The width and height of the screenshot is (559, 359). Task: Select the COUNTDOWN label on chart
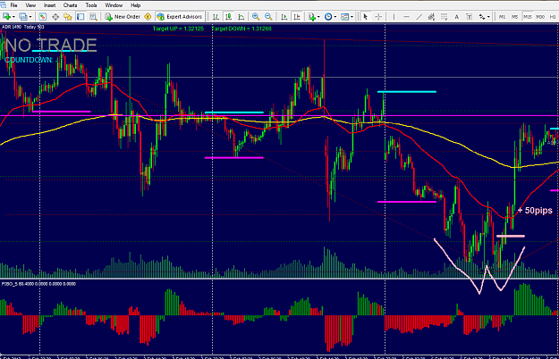click(30, 60)
